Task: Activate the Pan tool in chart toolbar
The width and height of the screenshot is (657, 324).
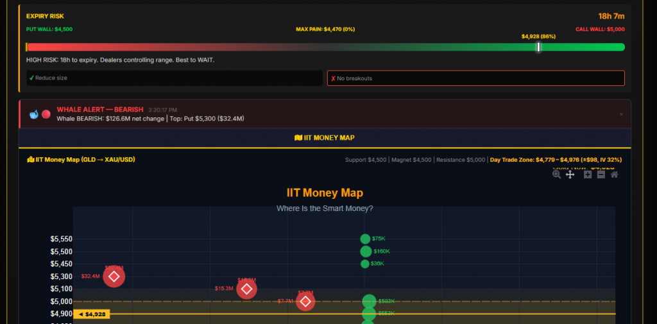Action: click(570, 175)
